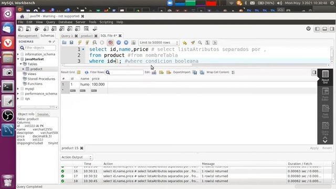This screenshot has height=189, width=336.
Task: Refresh the result grid
Action: pyautogui.click(x=86, y=72)
